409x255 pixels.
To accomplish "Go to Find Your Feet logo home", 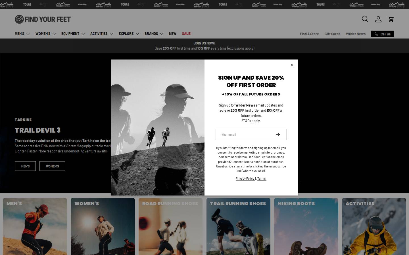I will coord(43,19).
